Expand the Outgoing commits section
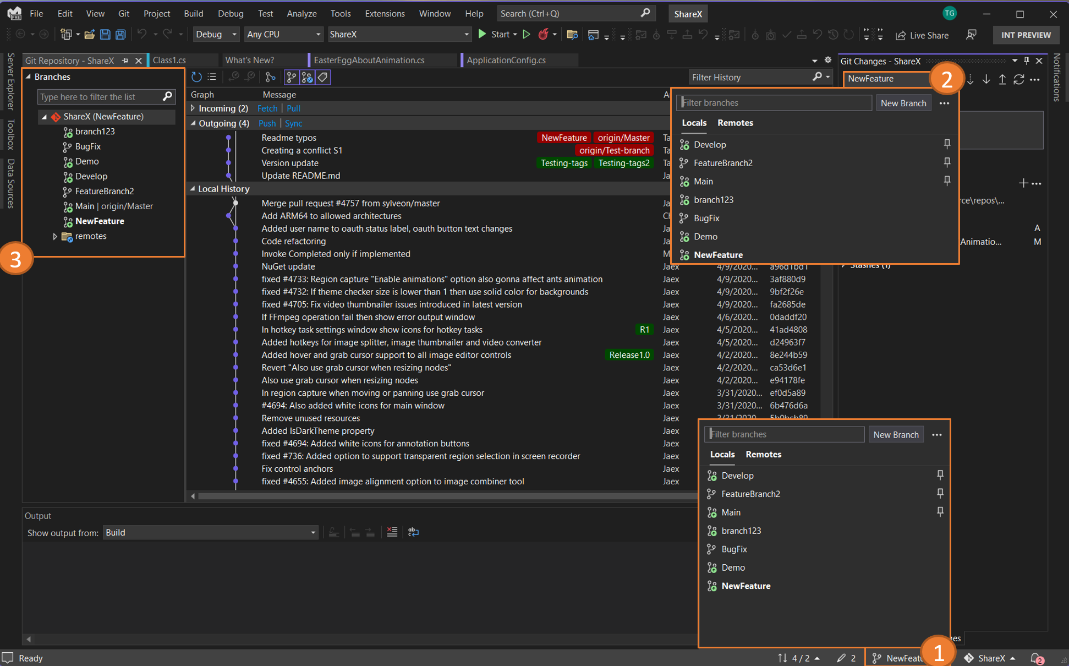Viewport: 1069px width, 666px height. 190,123
